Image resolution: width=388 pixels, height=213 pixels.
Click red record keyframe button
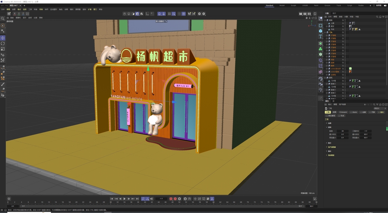point(171,199)
